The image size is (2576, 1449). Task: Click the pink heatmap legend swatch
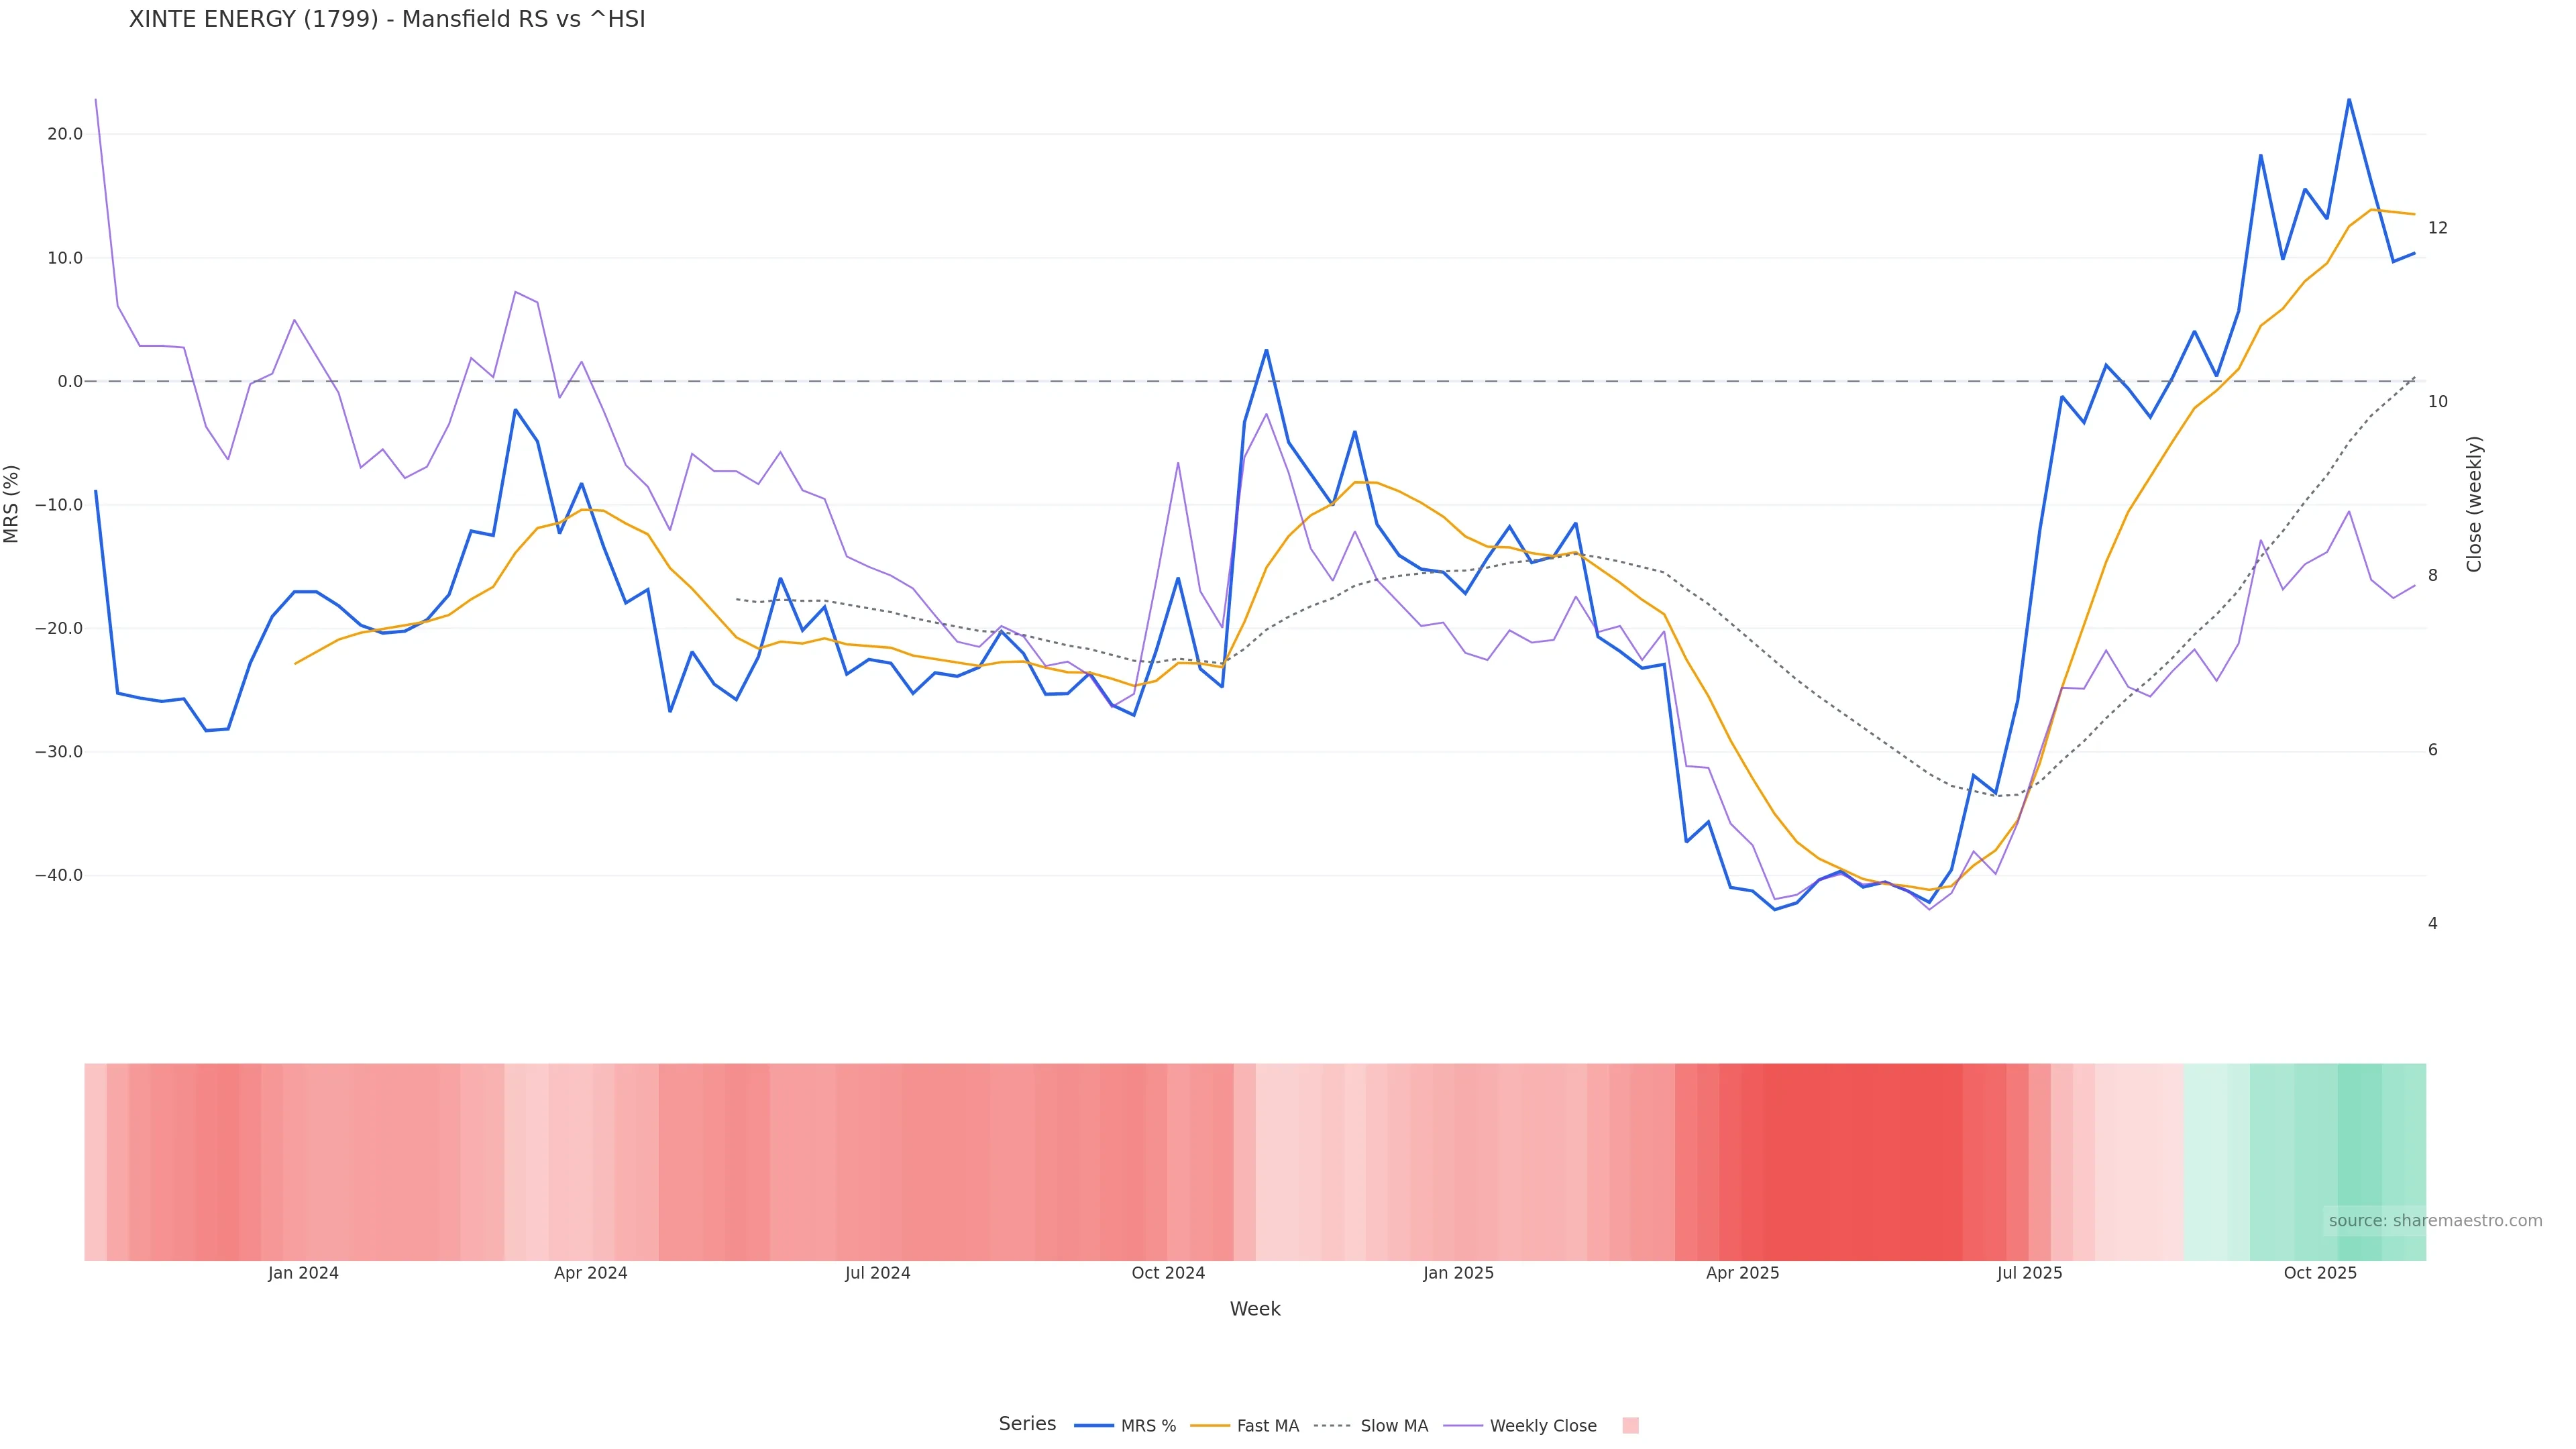pyautogui.click(x=1630, y=1425)
